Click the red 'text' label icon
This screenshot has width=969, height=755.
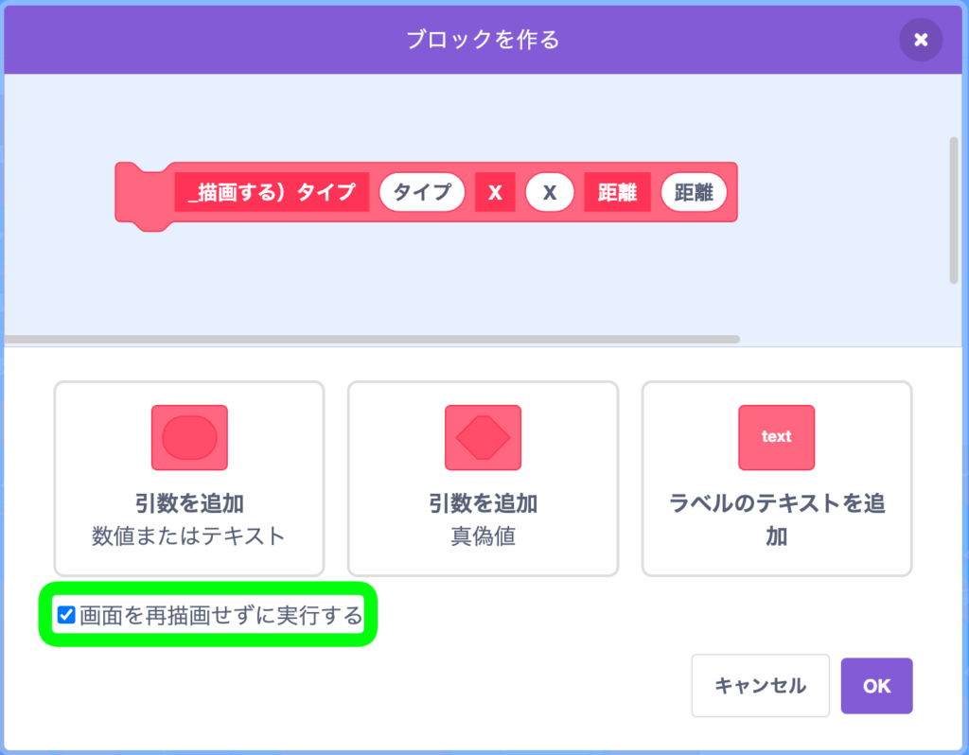(x=776, y=437)
